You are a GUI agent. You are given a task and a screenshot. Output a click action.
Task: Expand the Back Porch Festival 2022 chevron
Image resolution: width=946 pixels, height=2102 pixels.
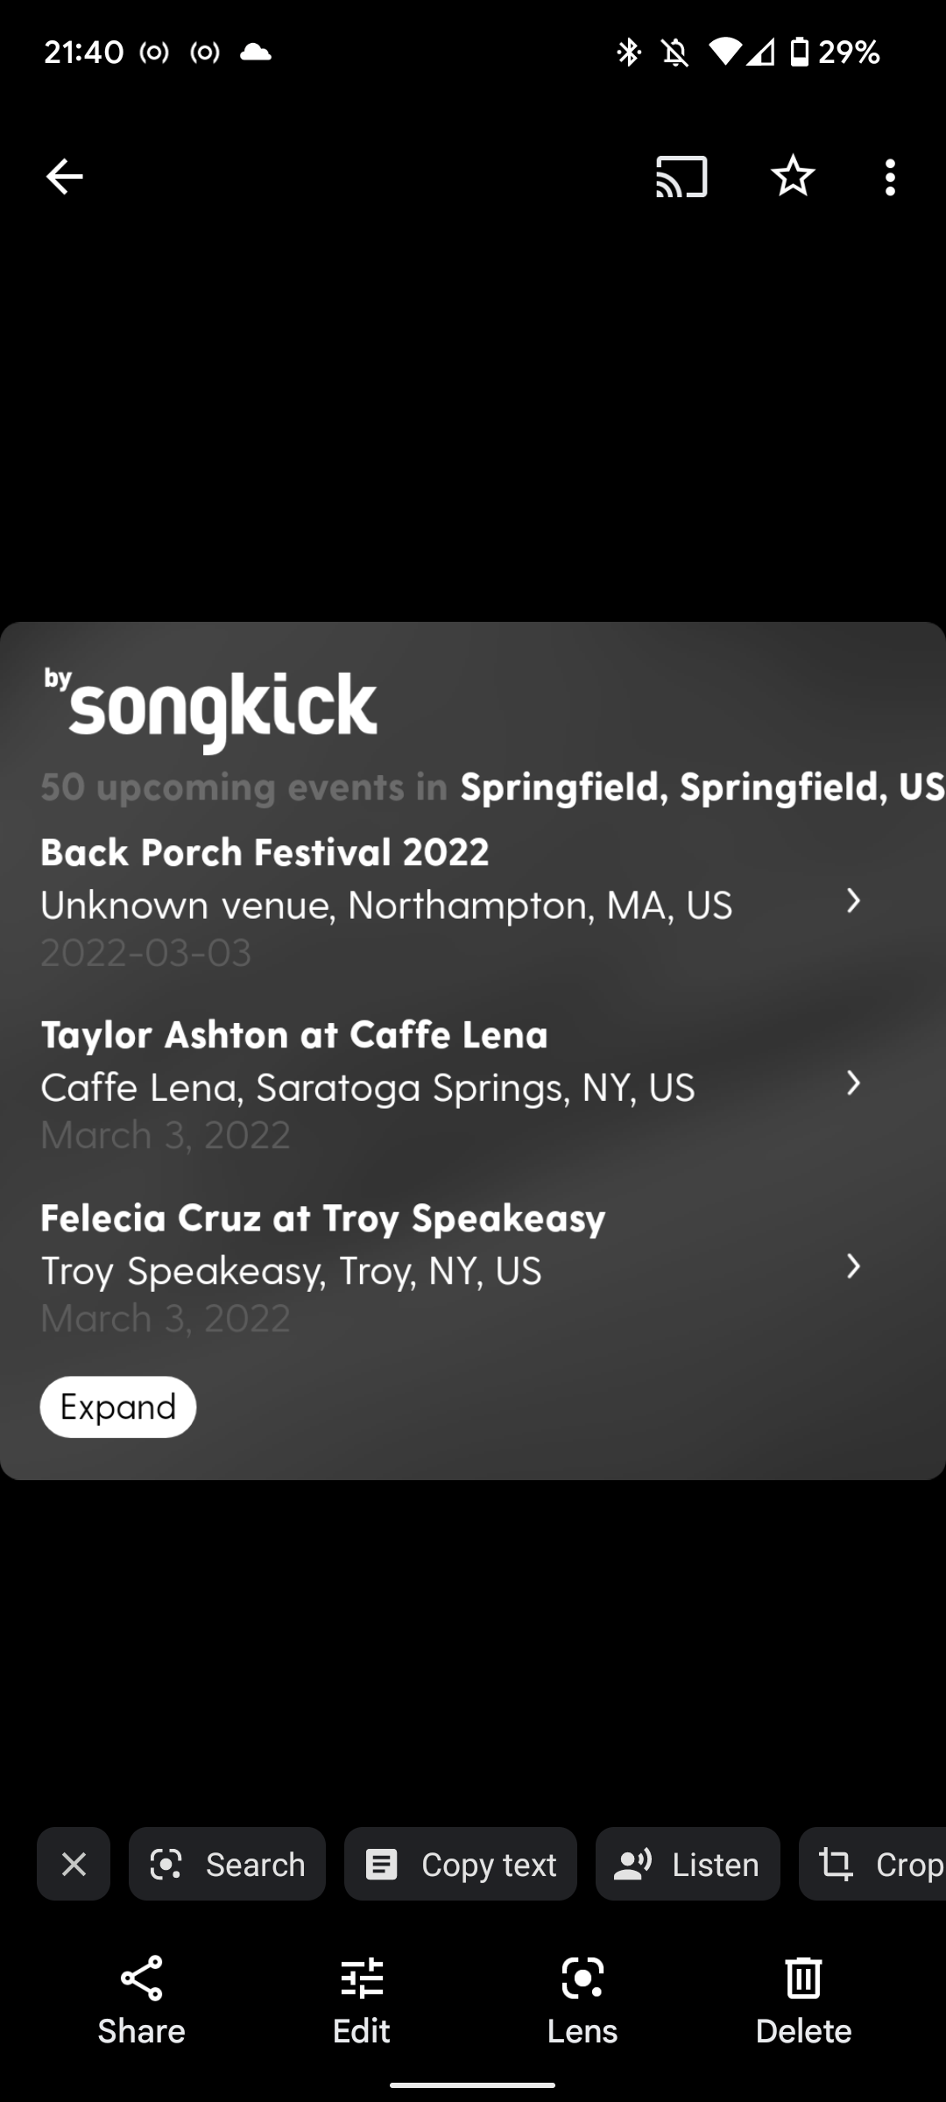tap(853, 901)
